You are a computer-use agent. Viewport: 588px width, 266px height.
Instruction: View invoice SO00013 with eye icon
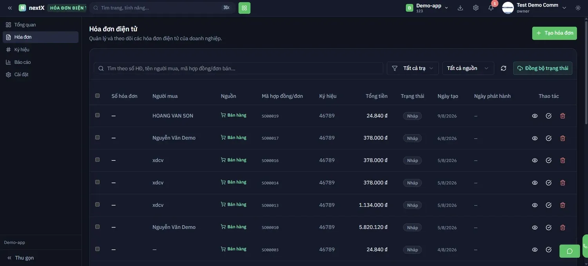pyautogui.click(x=535, y=205)
